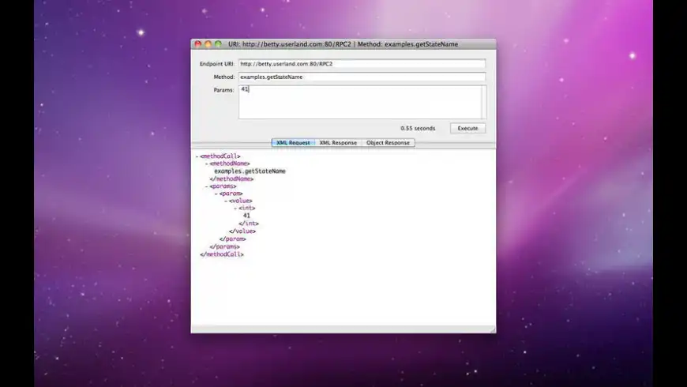Select the <param> opening tag text
The width and height of the screenshot is (687, 387).
(x=231, y=193)
